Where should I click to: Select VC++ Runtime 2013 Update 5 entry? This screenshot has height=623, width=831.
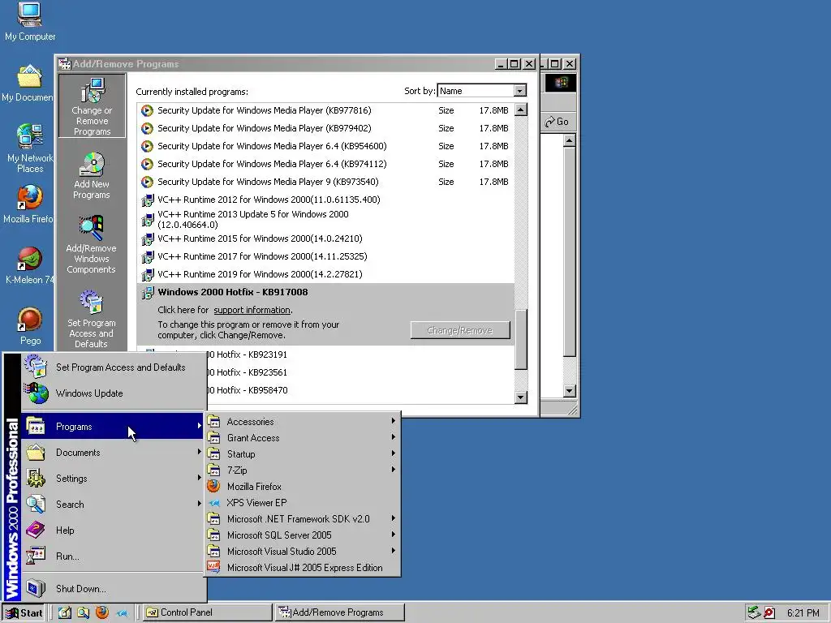325,219
